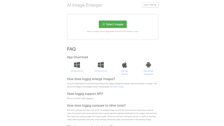The width and height of the screenshot is (224, 126).
Task: Click the 'Want to enlarge more images faster' login link
Action: pos(113,31)
